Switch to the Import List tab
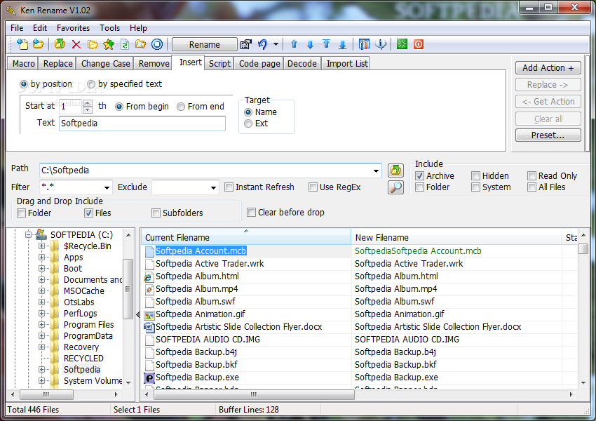 [x=346, y=64]
